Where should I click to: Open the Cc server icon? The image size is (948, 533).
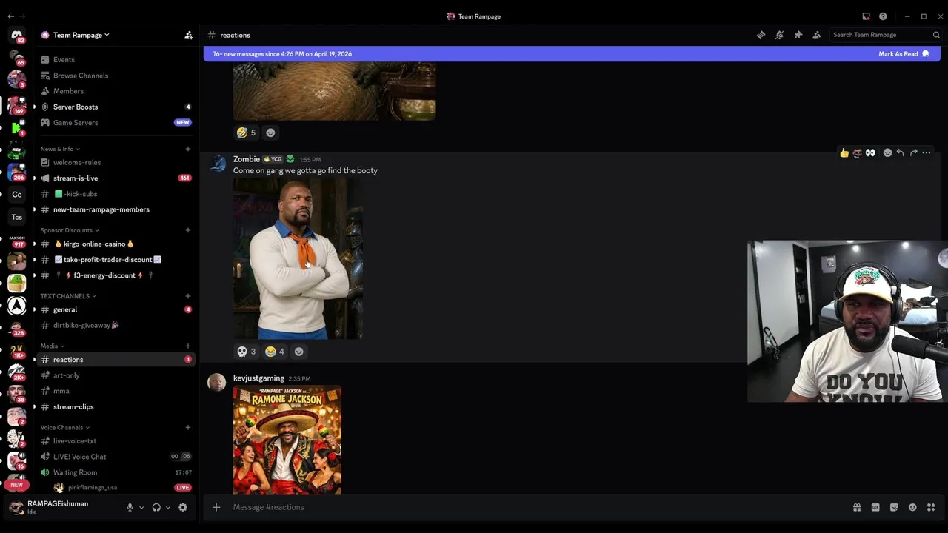click(16, 195)
